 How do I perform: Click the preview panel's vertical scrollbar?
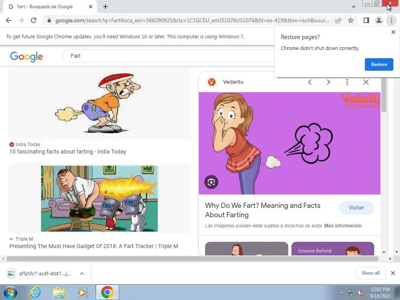coord(384,95)
